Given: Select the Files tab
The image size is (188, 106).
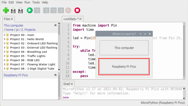Looking at the screenshot, I should [7, 19].
